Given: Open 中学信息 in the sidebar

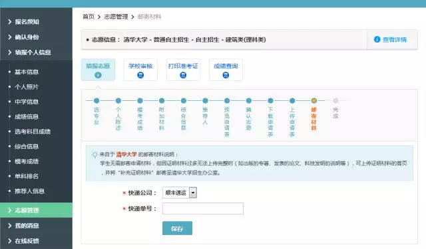Looking at the screenshot, I should [27, 102].
